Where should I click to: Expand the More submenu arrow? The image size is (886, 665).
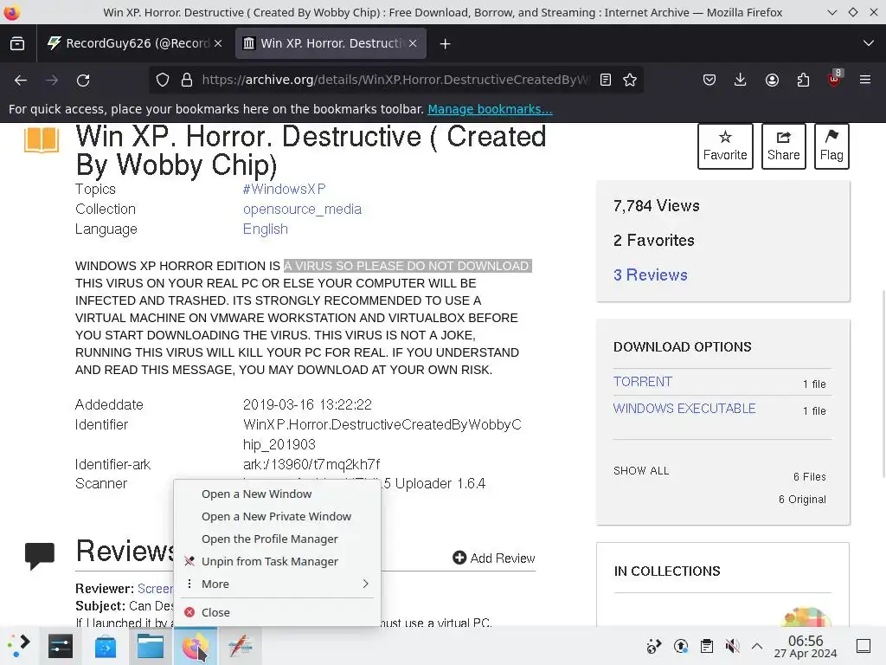[x=366, y=584]
